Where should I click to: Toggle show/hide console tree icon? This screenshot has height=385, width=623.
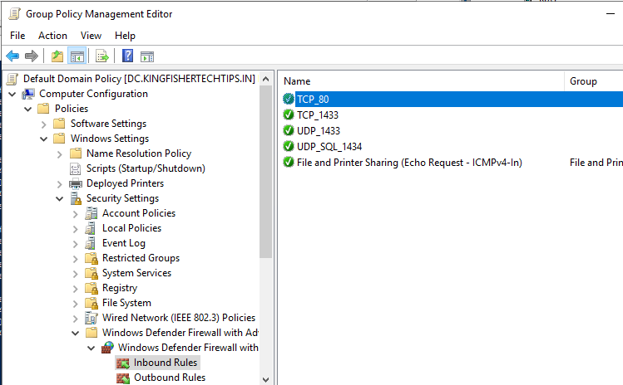click(x=77, y=56)
